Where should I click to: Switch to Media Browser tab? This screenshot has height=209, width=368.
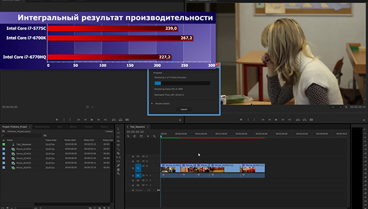click(42, 127)
